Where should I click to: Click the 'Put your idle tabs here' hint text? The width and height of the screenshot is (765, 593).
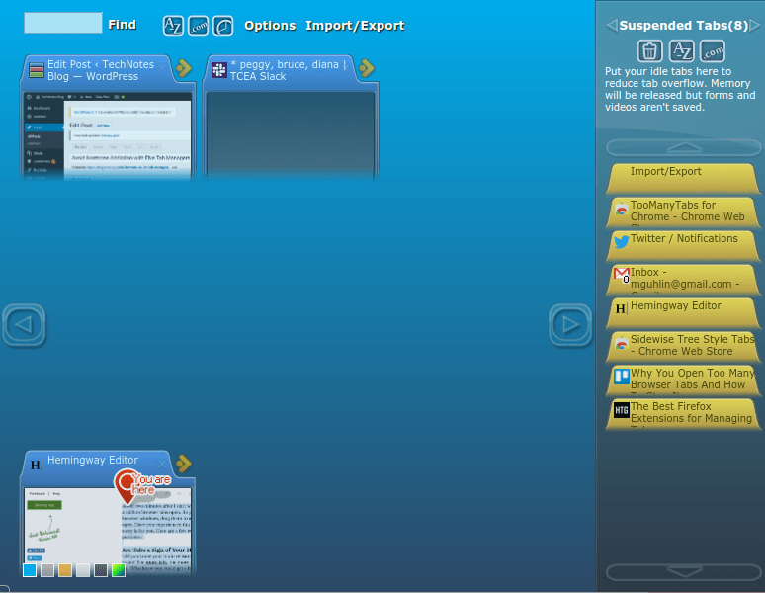click(x=680, y=89)
